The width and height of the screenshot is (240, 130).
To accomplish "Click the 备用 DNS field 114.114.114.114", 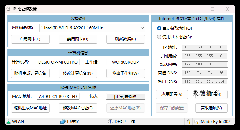I will pyautogui.click(x=204, y=82).
